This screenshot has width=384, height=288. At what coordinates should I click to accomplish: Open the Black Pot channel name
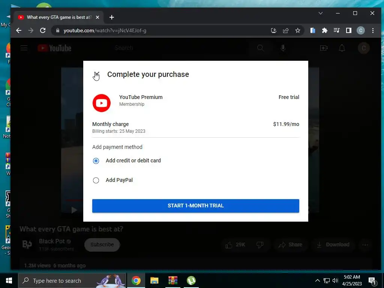(52, 241)
